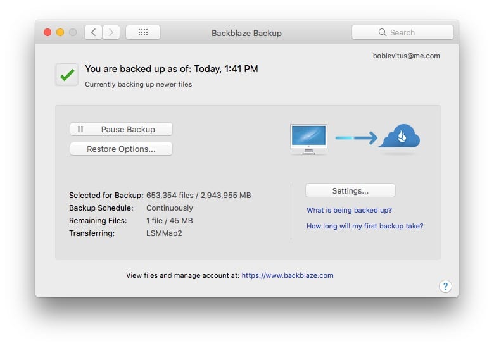Open help with the question mark button
Screen dimensions: 494x348
pos(445,287)
